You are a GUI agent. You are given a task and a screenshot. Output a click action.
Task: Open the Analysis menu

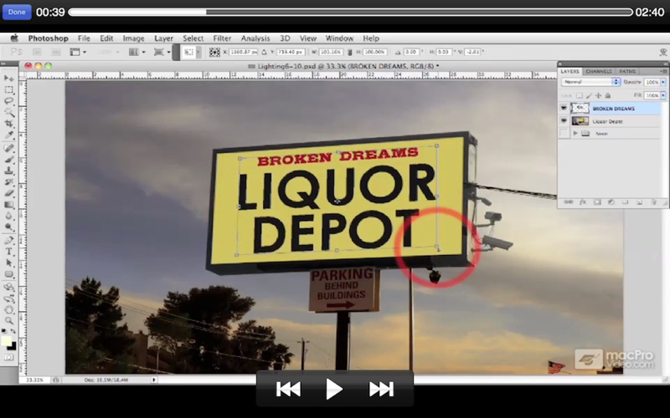click(x=255, y=38)
